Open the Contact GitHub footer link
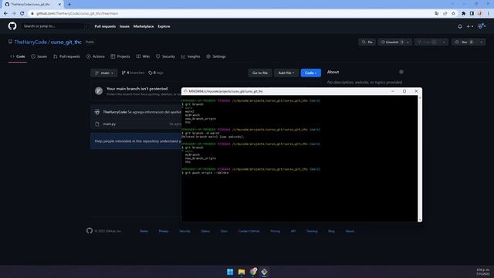 [249, 231]
